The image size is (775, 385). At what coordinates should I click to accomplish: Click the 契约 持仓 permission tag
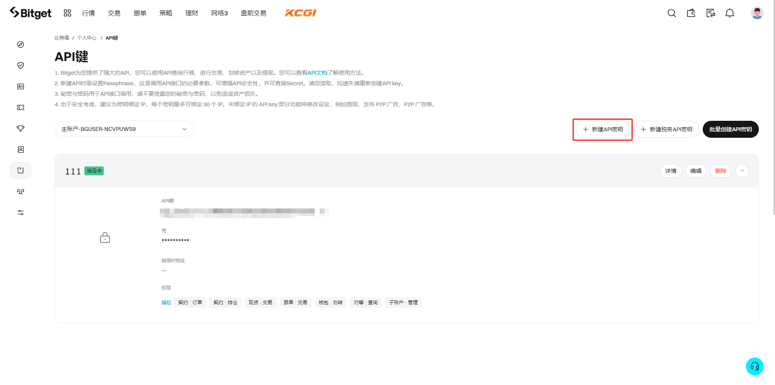point(226,303)
